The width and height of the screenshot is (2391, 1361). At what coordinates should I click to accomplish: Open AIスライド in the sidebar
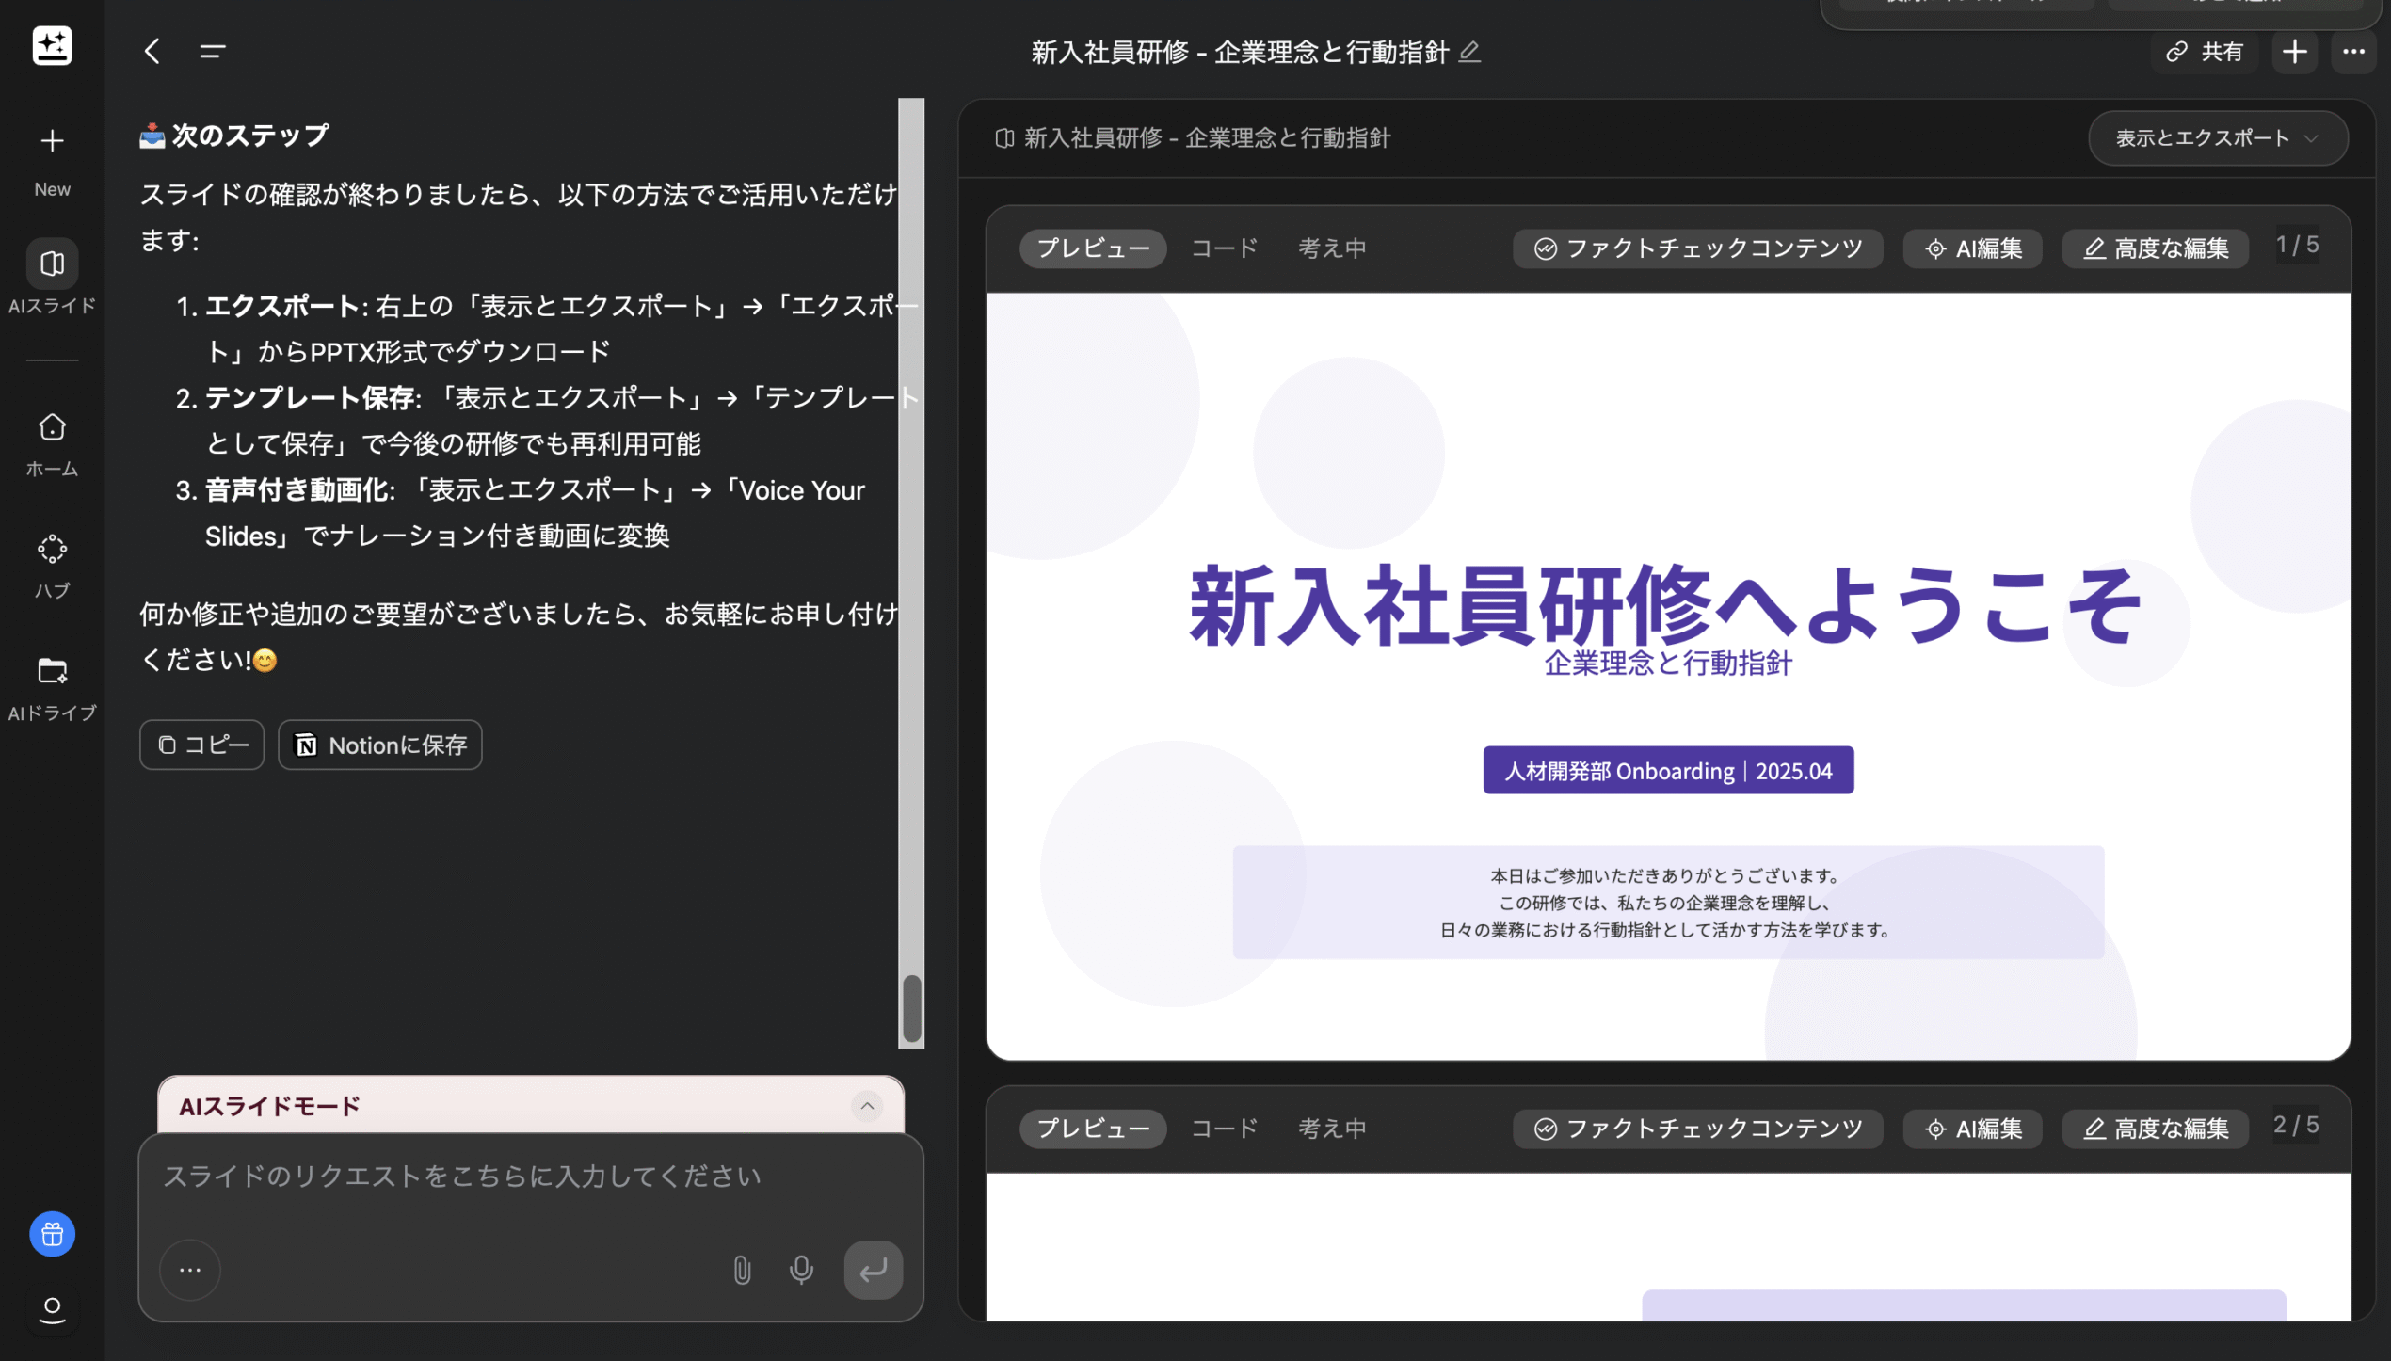pos(52,264)
